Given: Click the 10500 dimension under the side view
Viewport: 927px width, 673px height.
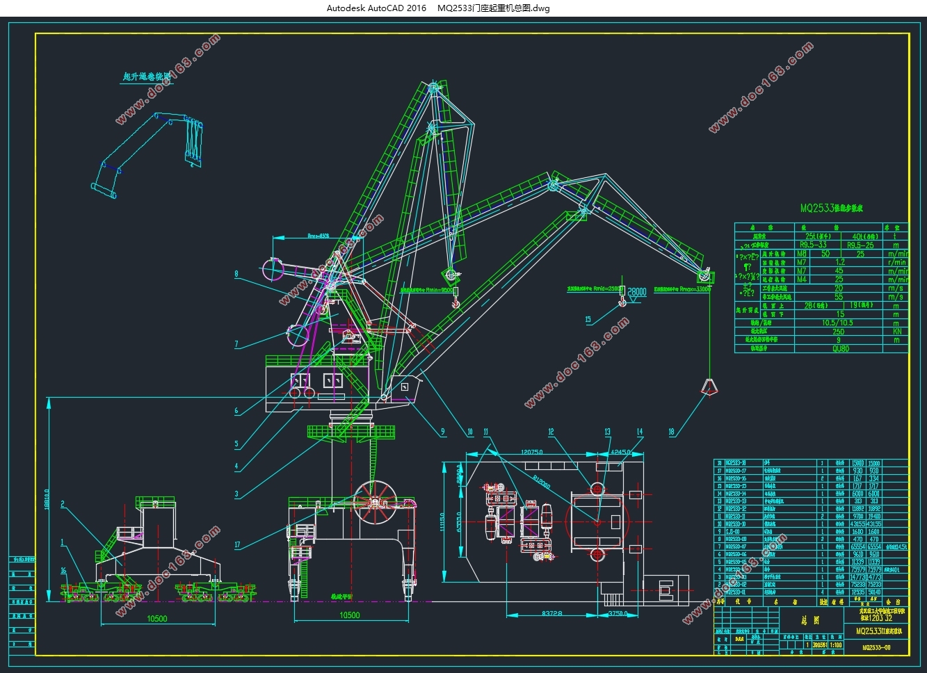Looking at the screenshot, I should (x=157, y=619).
